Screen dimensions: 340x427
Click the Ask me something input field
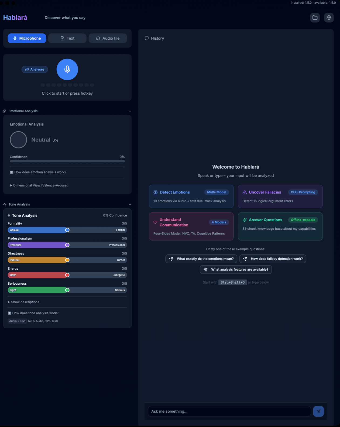229,411
